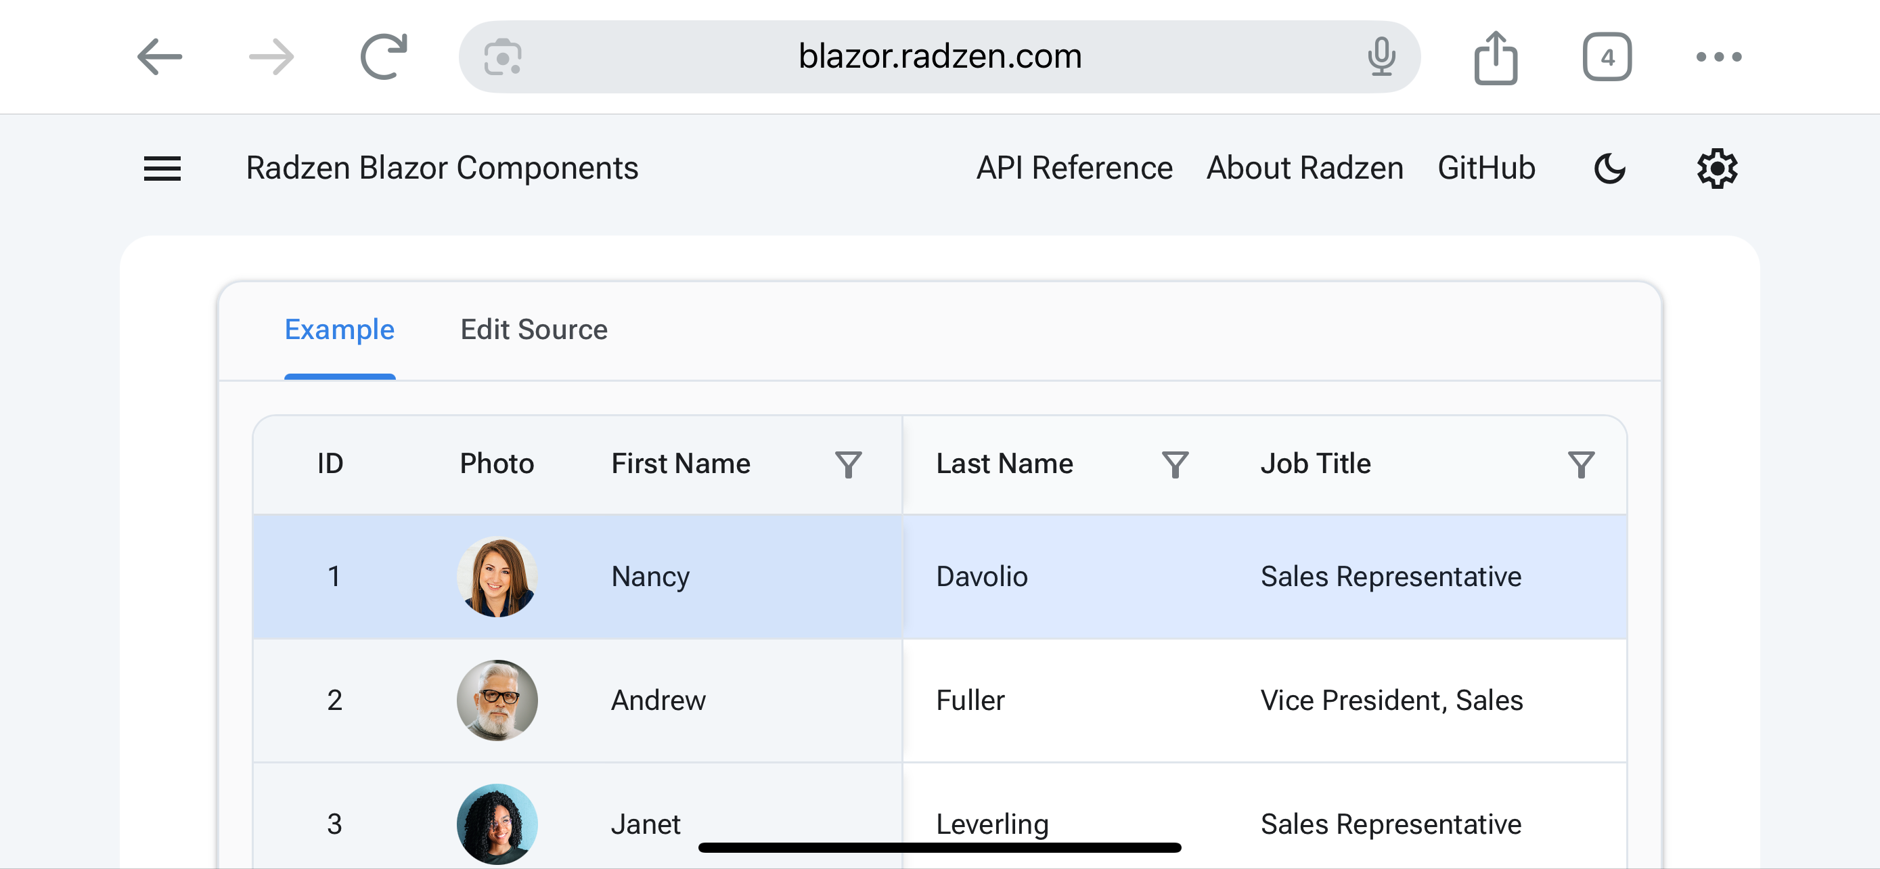
Task: Sort by the ID column header
Action: 330,464
